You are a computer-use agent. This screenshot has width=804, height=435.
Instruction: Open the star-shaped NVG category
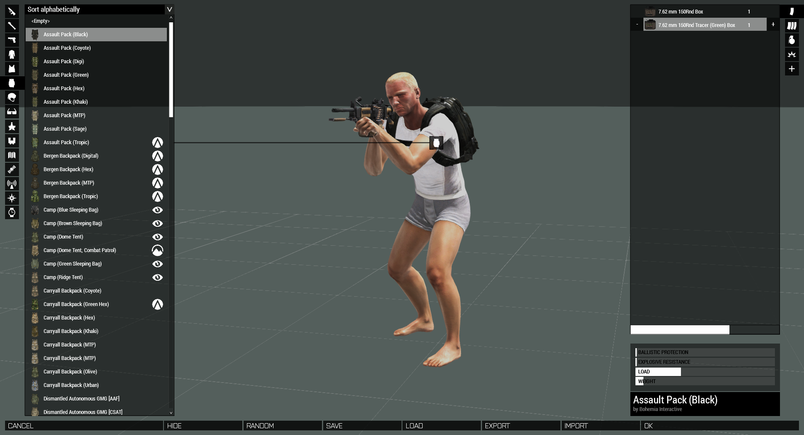(x=12, y=126)
